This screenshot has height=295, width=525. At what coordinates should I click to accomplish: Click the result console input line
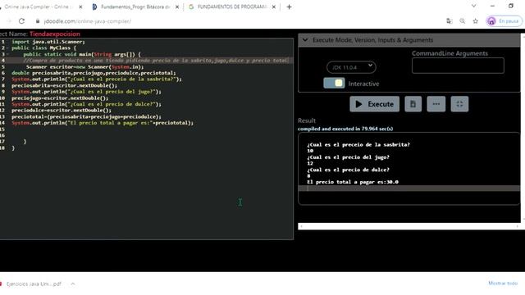[x=409, y=188]
